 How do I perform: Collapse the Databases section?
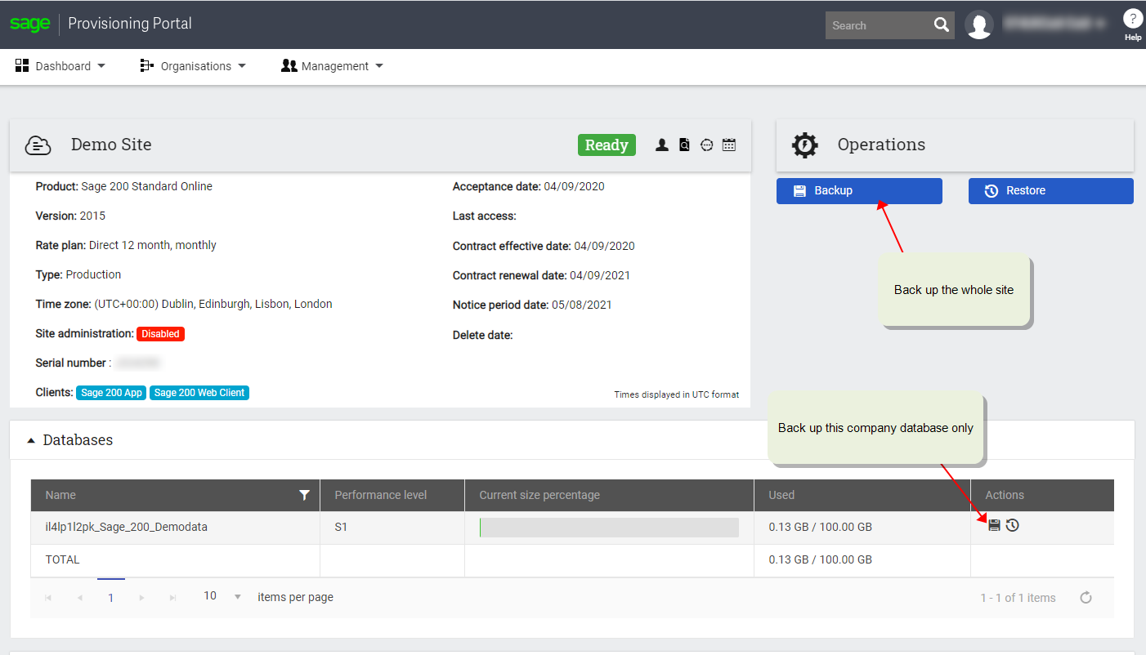pos(31,440)
